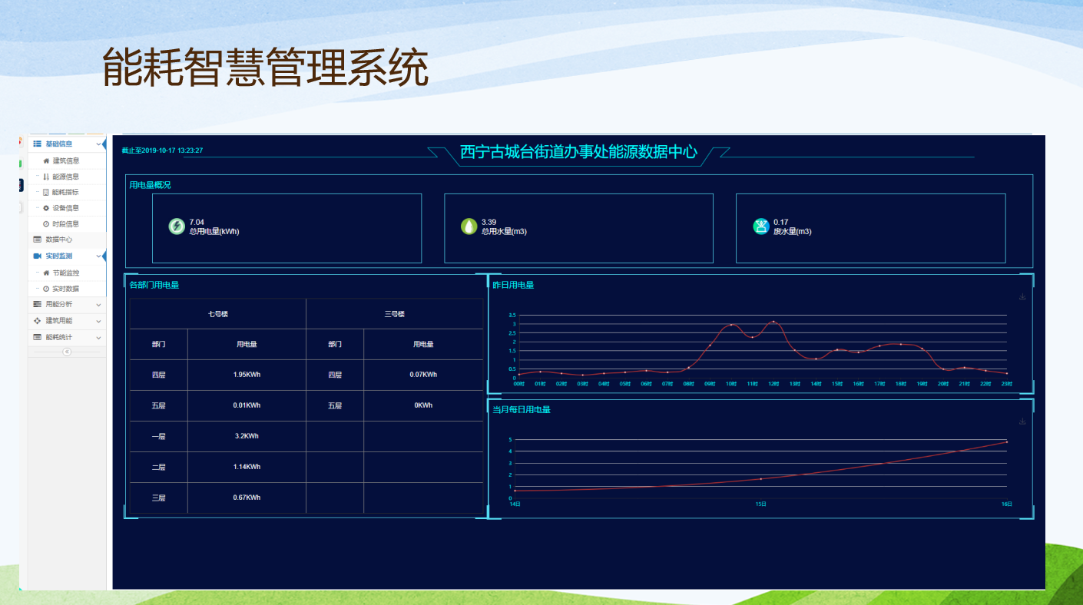The height and width of the screenshot is (605, 1083).
Task: Collapse the 基础信息 section chevron
Action: coord(98,144)
